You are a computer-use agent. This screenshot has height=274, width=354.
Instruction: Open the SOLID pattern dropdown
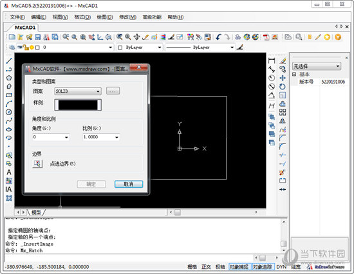coord(78,91)
